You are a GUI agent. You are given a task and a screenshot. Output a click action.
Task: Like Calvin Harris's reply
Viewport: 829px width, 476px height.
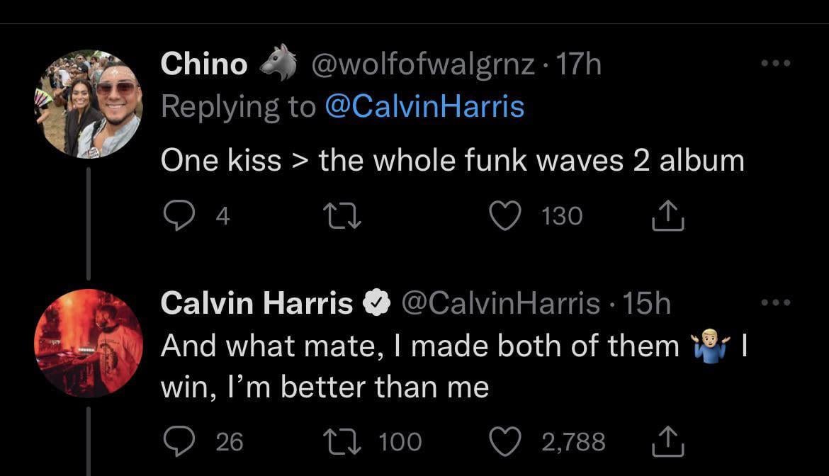pyautogui.click(x=506, y=441)
